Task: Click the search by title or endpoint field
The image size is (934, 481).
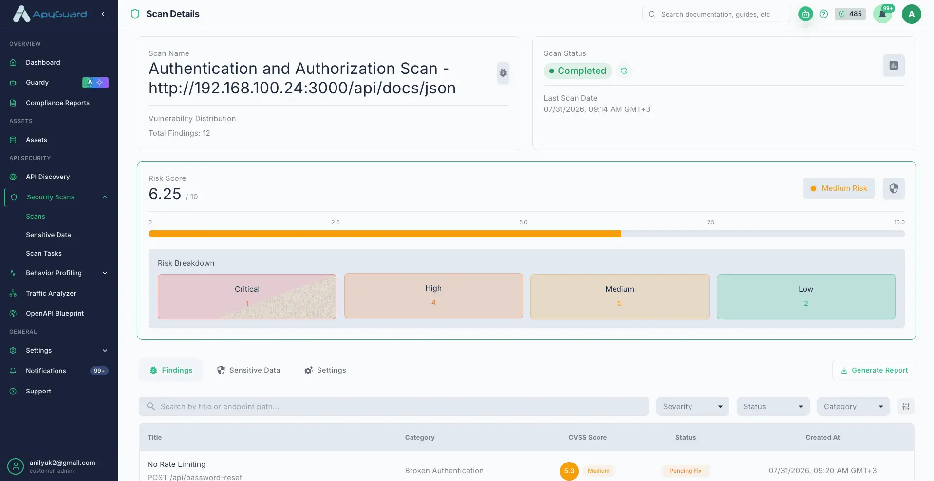Action: pyautogui.click(x=393, y=407)
